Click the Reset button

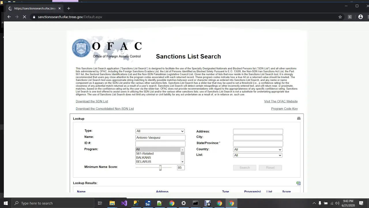click(270, 168)
